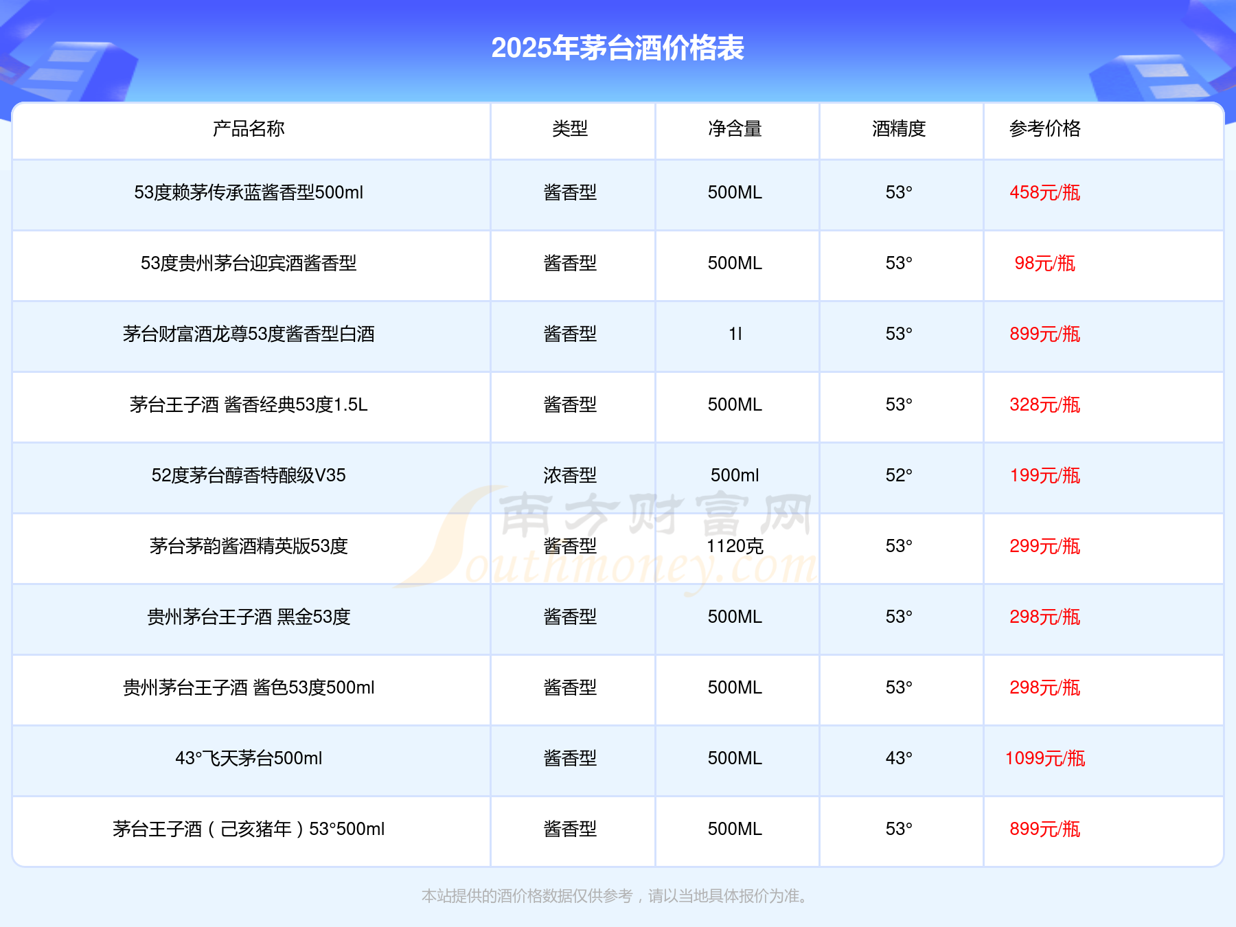Select 53° in 酱色 row
The width and height of the screenshot is (1236, 927).
click(x=899, y=687)
